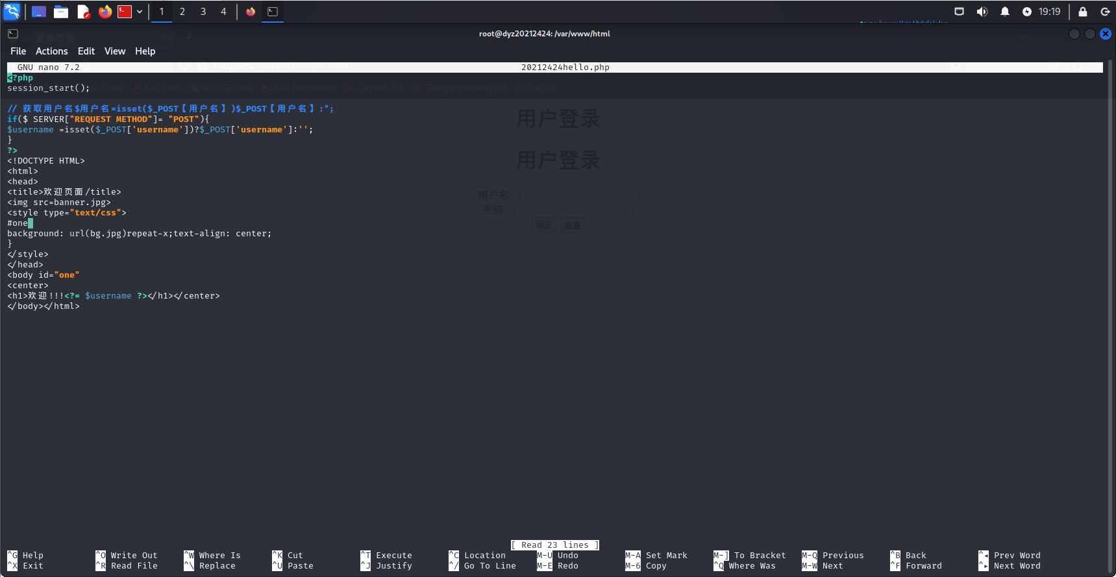Click the 'Cut' shortcut label
Viewport: 1116px width, 577px height.
point(295,556)
